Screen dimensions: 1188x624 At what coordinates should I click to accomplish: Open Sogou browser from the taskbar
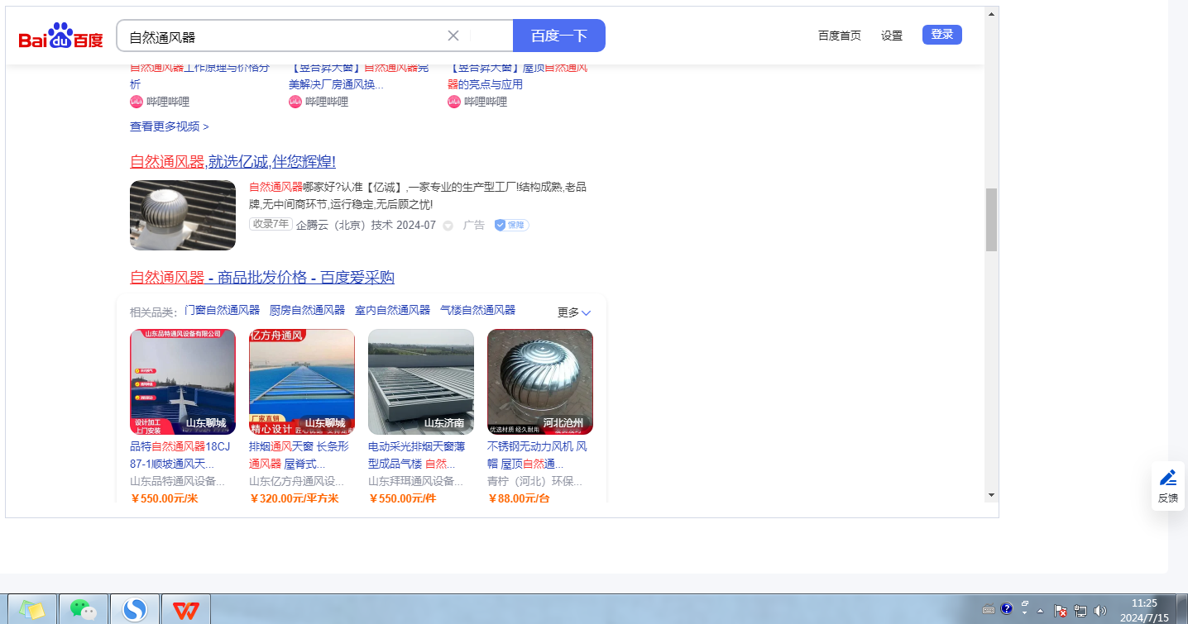pos(134,609)
